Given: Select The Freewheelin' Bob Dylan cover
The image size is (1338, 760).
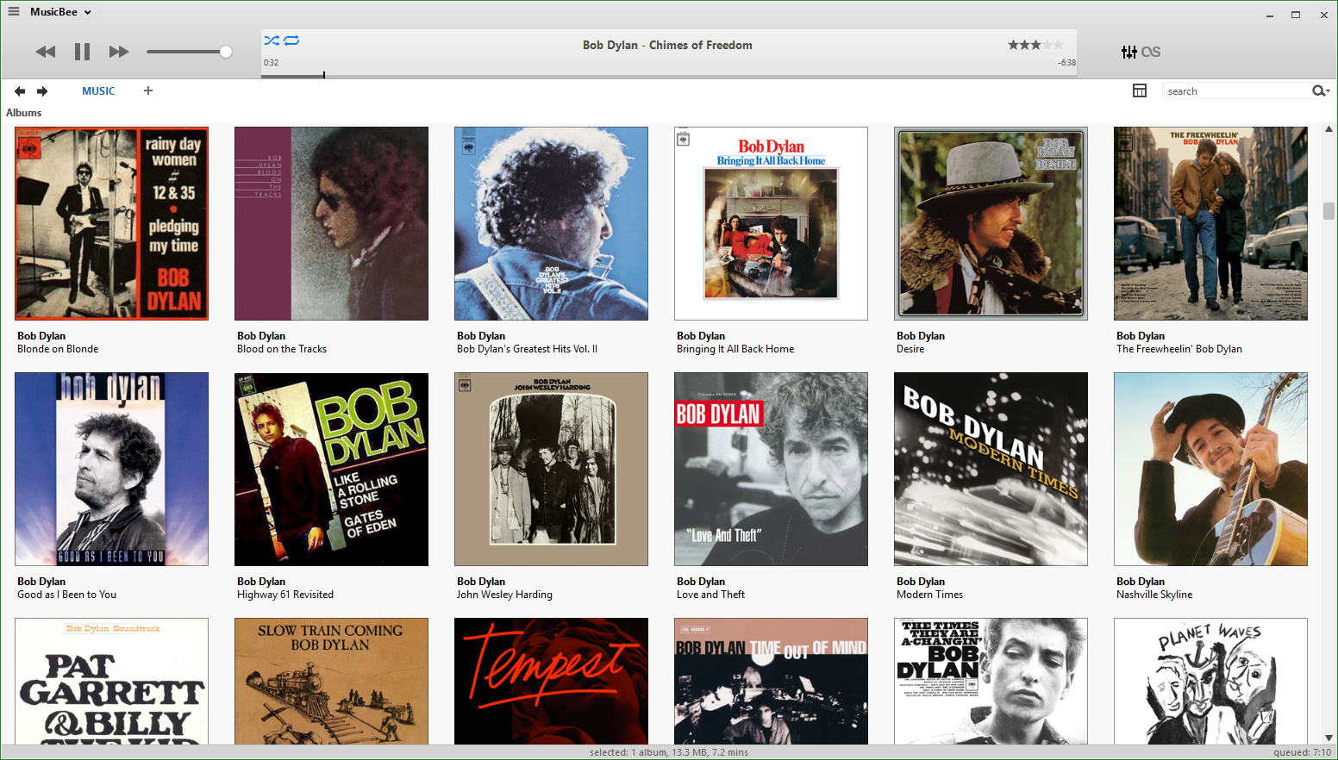Looking at the screenshot, I should pos(1210,224).
